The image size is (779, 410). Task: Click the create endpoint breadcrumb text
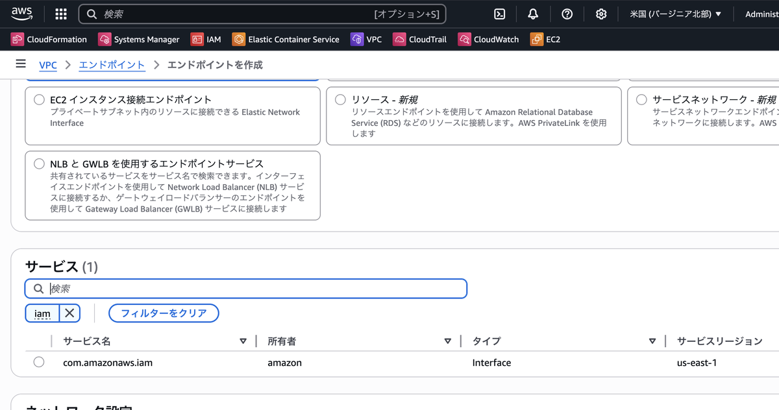tap(215, 65)
